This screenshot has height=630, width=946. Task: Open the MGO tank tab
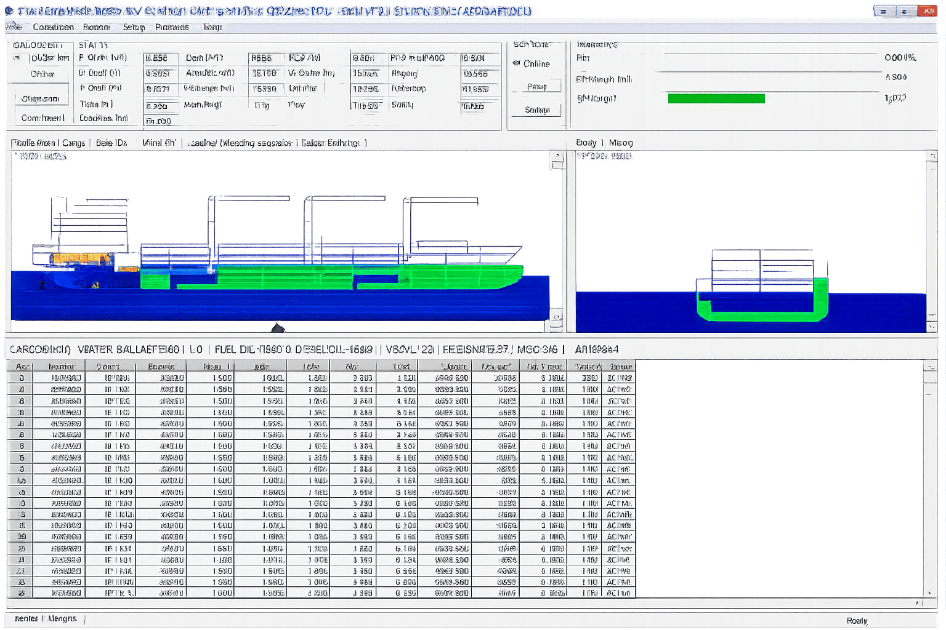coord(538,349)
